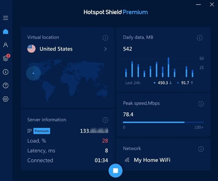The image size is (218, 181).
Task: Show info for Daily data card
Action: [x=200, y=38]
